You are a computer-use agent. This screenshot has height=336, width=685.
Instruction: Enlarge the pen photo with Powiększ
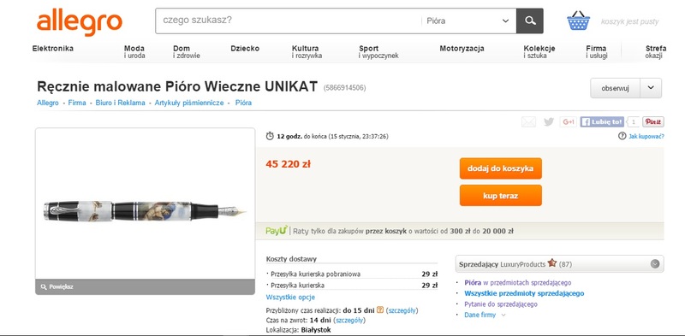[57, 286]
